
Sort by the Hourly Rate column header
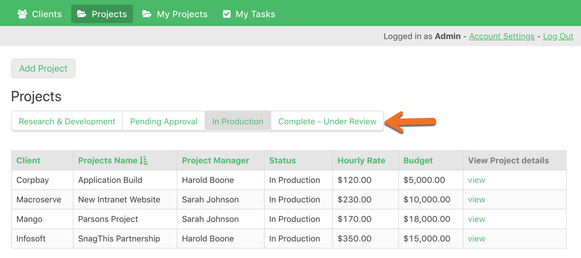click(361, 161)
